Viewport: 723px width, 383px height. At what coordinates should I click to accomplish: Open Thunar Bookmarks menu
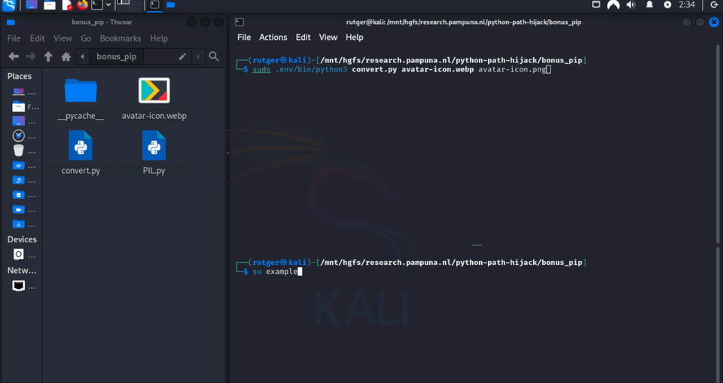pos(120,38)
